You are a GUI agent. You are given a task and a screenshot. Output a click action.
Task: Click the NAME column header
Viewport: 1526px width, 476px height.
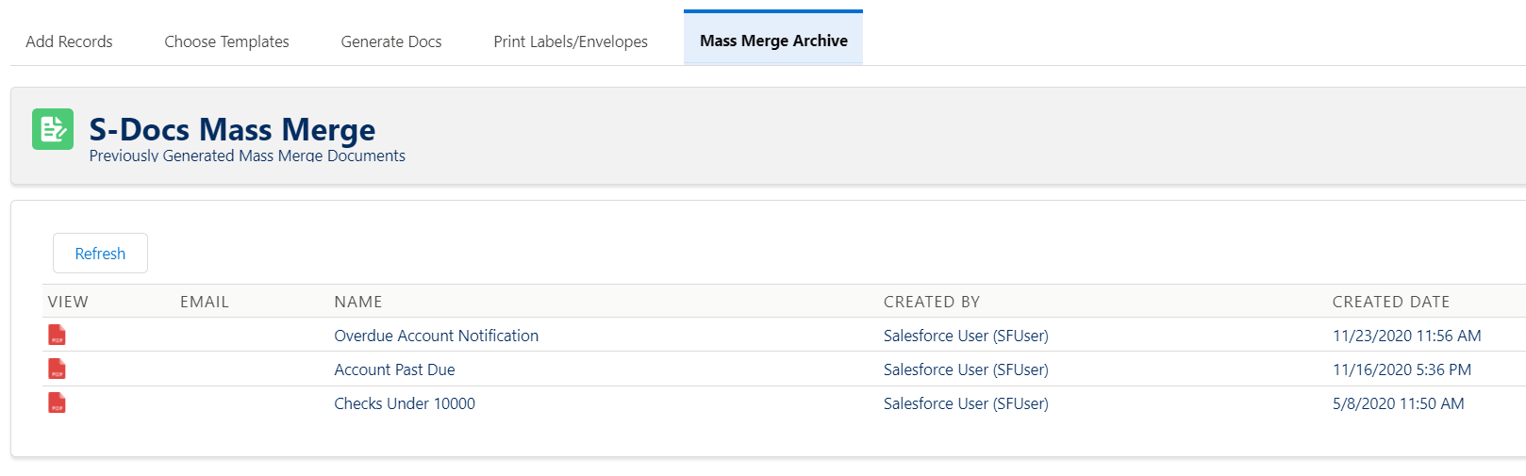[x=358, y=302]
